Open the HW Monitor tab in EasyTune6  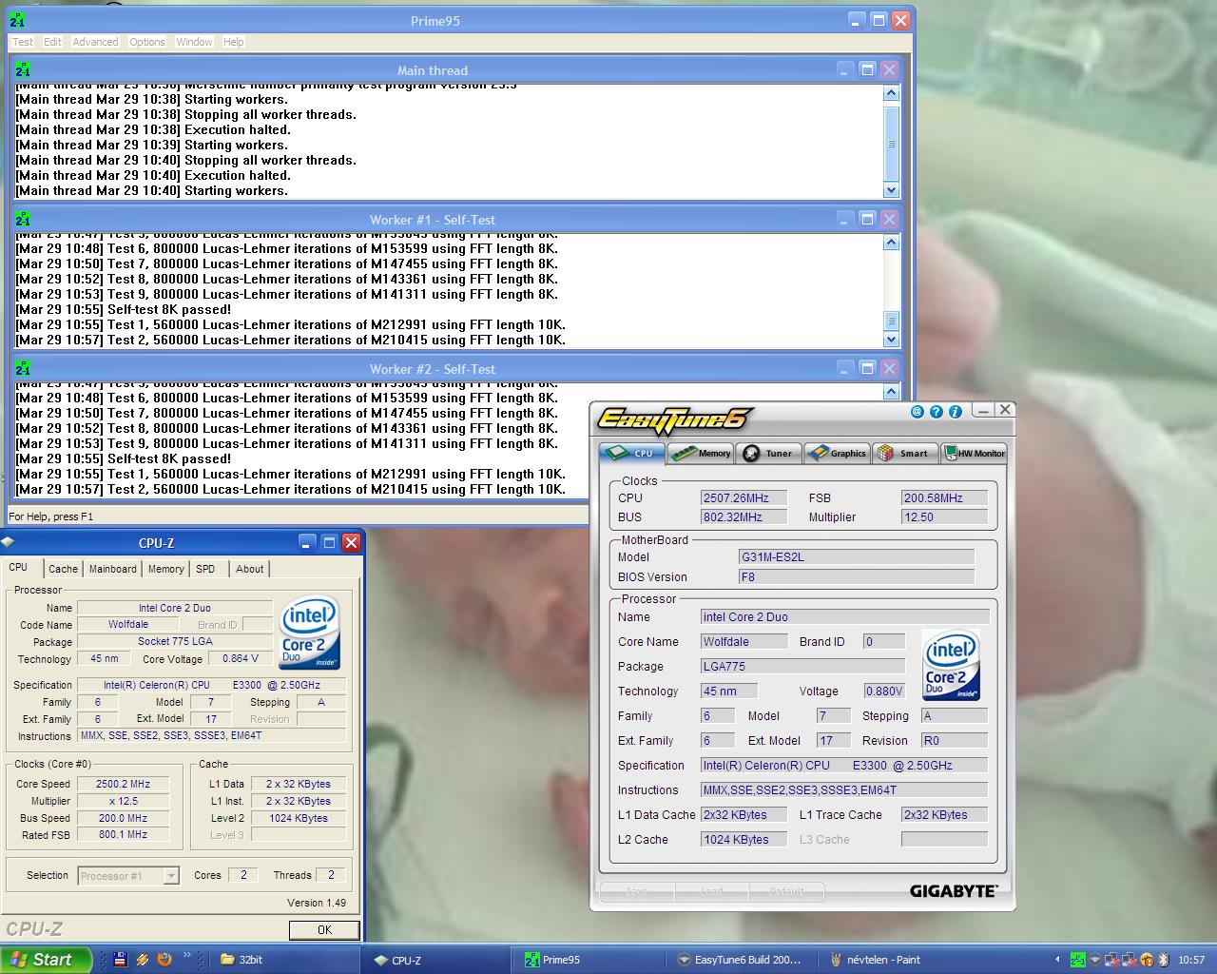(974, 453)
